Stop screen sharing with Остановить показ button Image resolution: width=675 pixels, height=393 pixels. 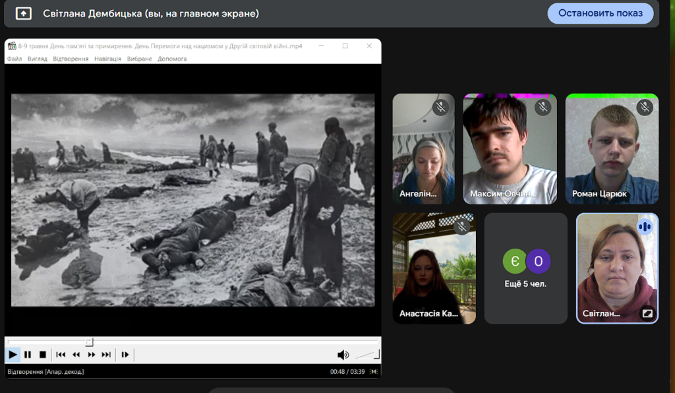(600, 13)
